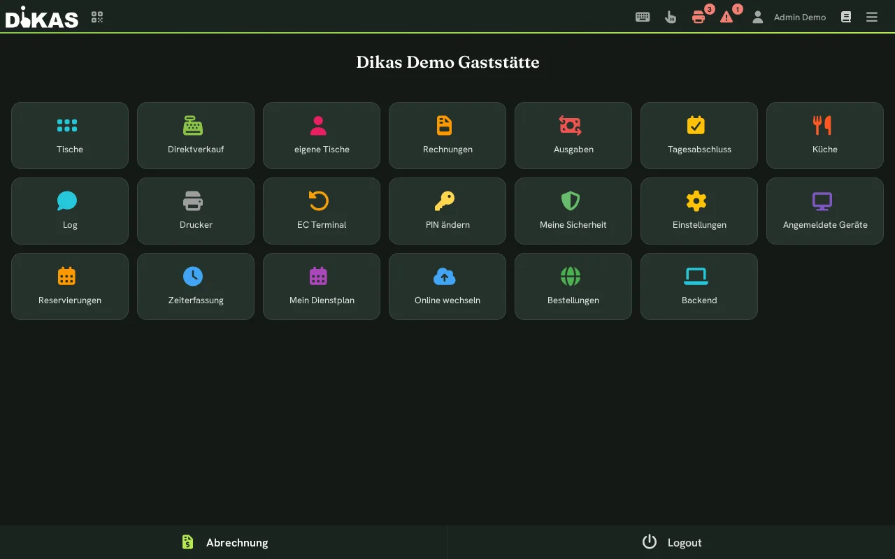This screenshot has height=559, width=895.
Task: Click the keyboard icon in header
Action: 643,17
